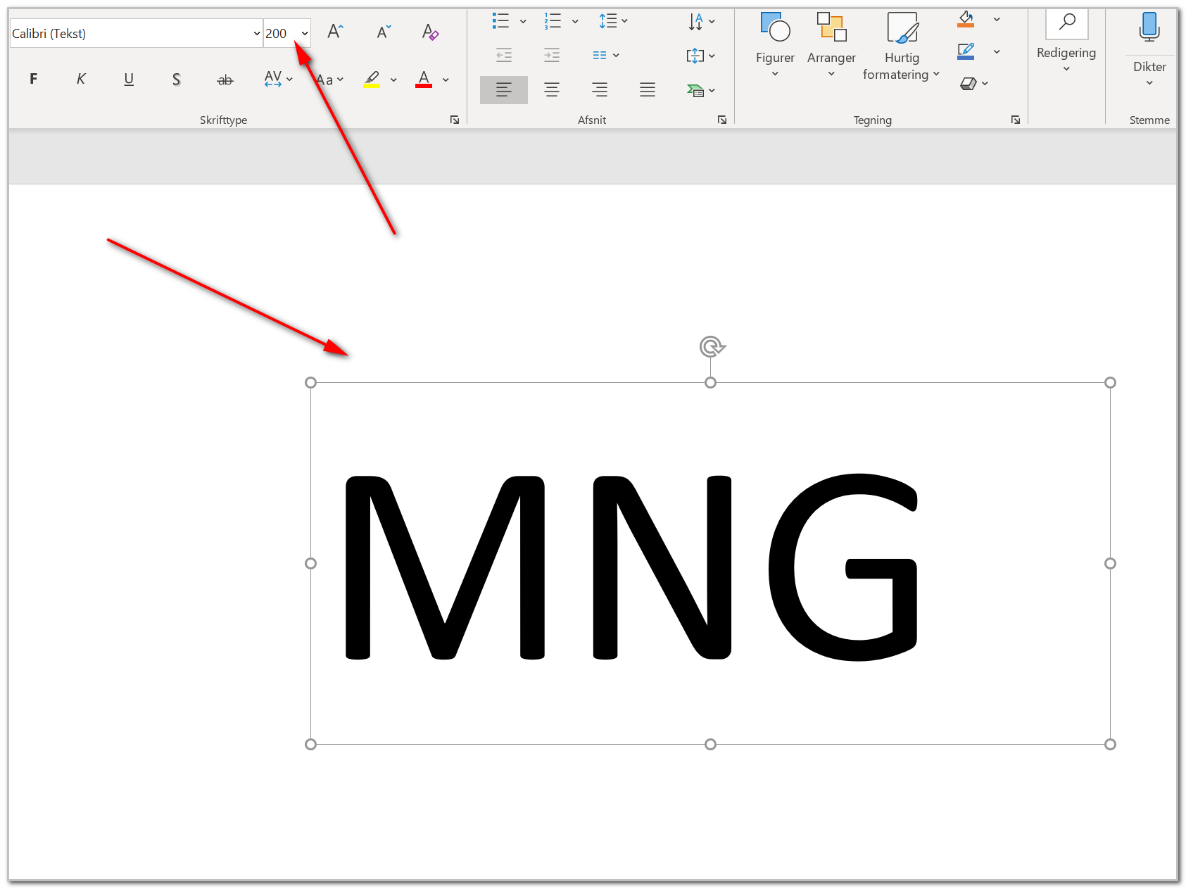
Task: Decrease list indent level
Action: click(504, 55)
